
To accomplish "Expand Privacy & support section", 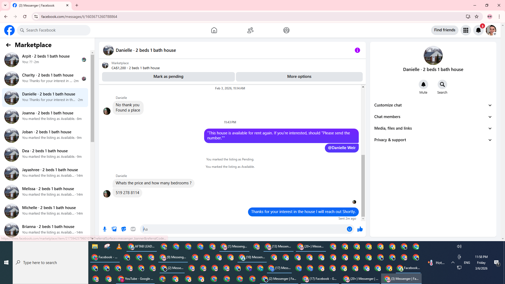I will [433, 140].
